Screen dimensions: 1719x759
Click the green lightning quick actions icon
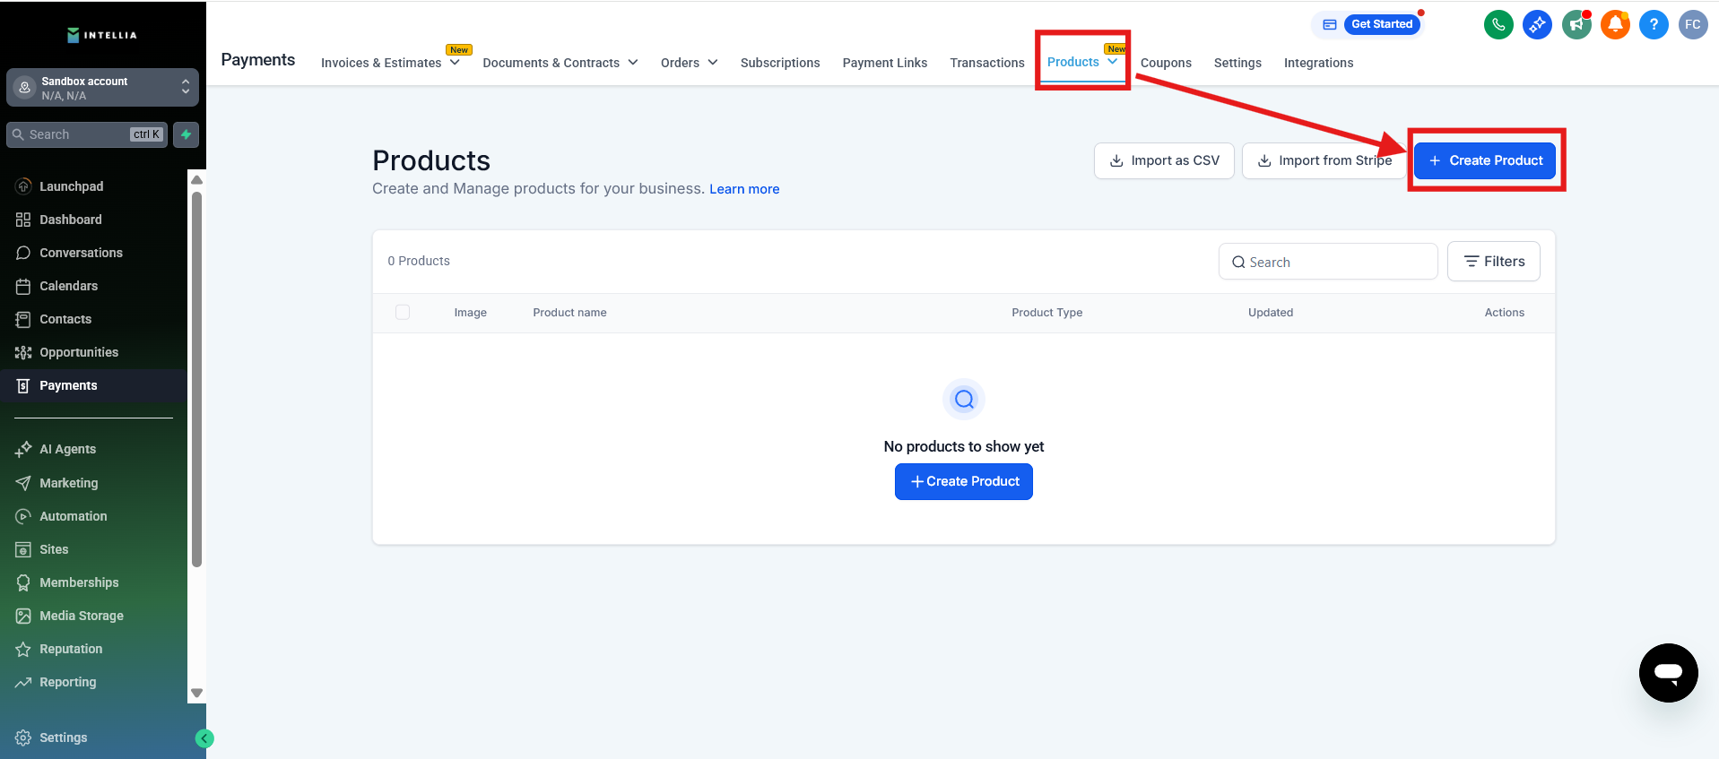(x=187, y=134)
